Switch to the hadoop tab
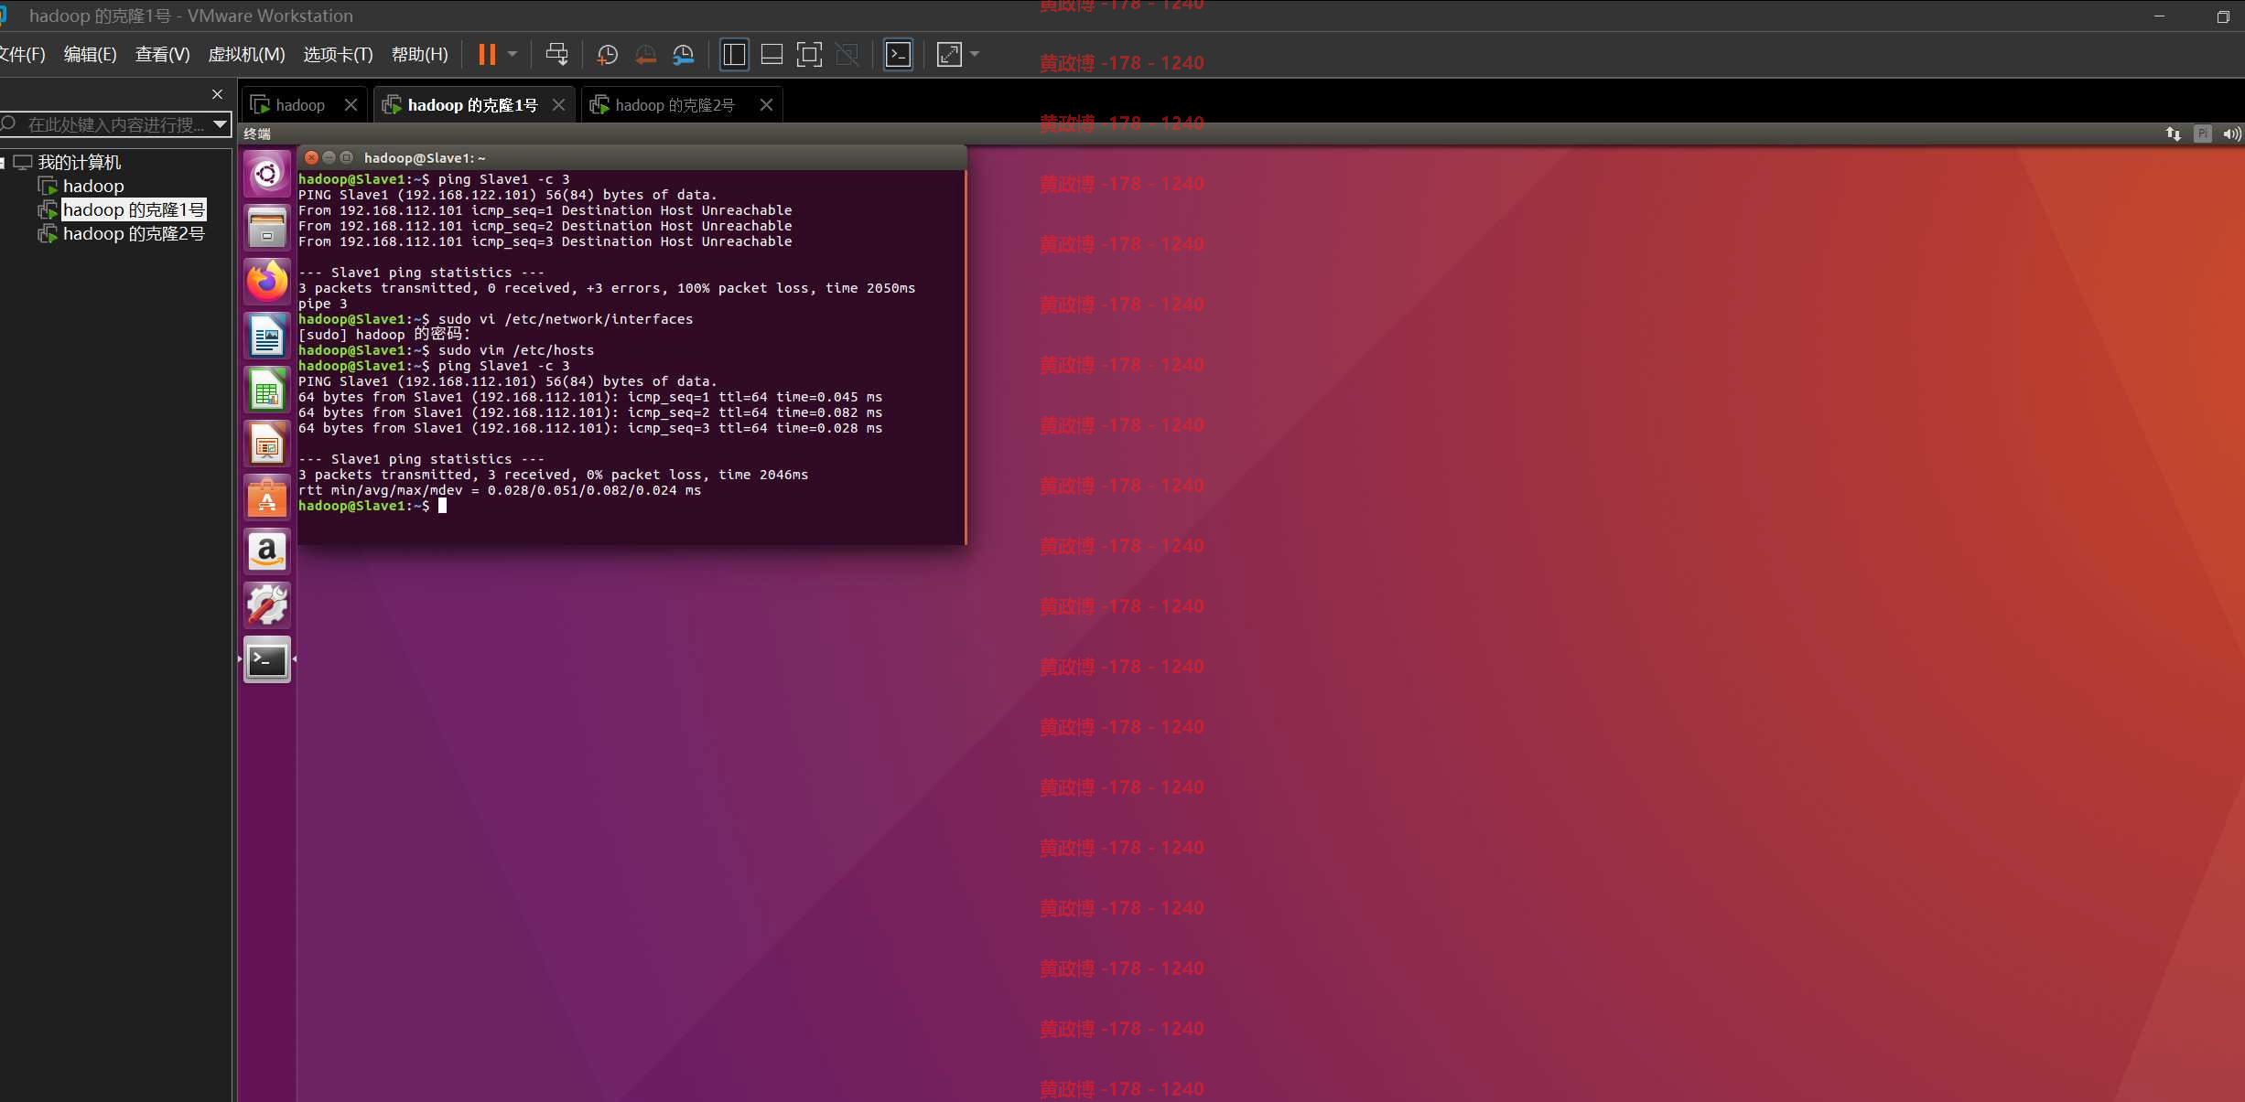Image resolution: width=2245 pixels, height=1102 pixels. click(299, 105)
